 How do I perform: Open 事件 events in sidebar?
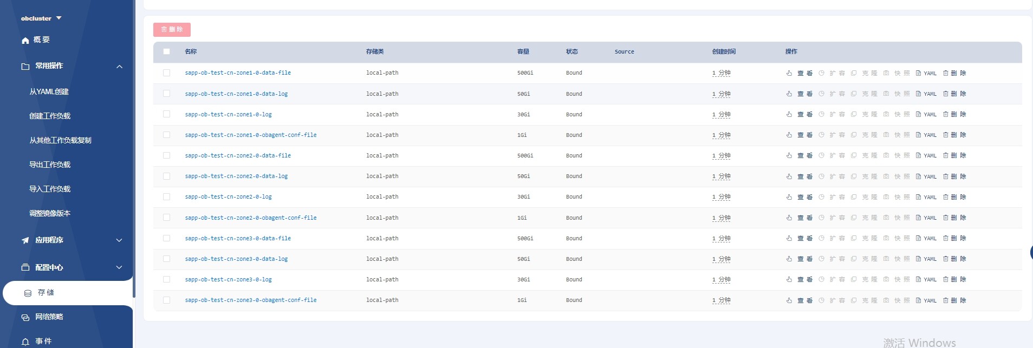click(37, 342)
